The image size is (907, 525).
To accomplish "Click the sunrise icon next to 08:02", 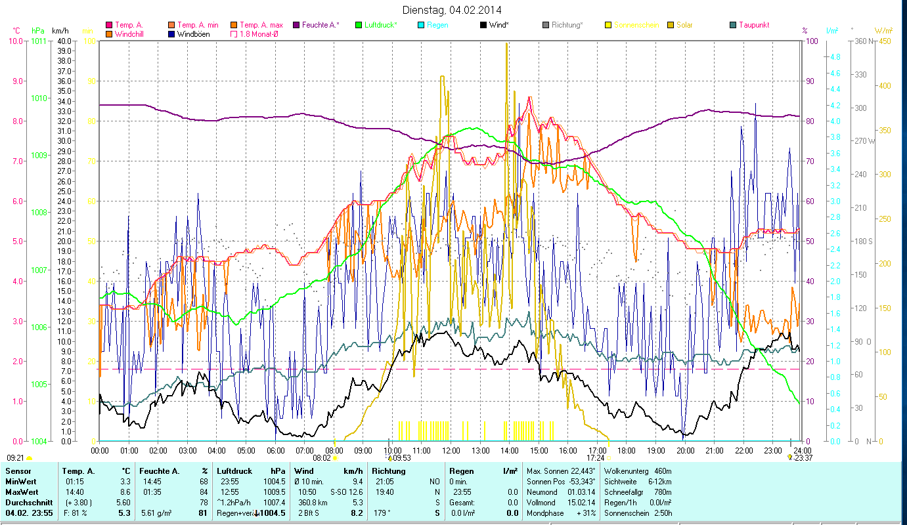I will (x=335, y=458).
